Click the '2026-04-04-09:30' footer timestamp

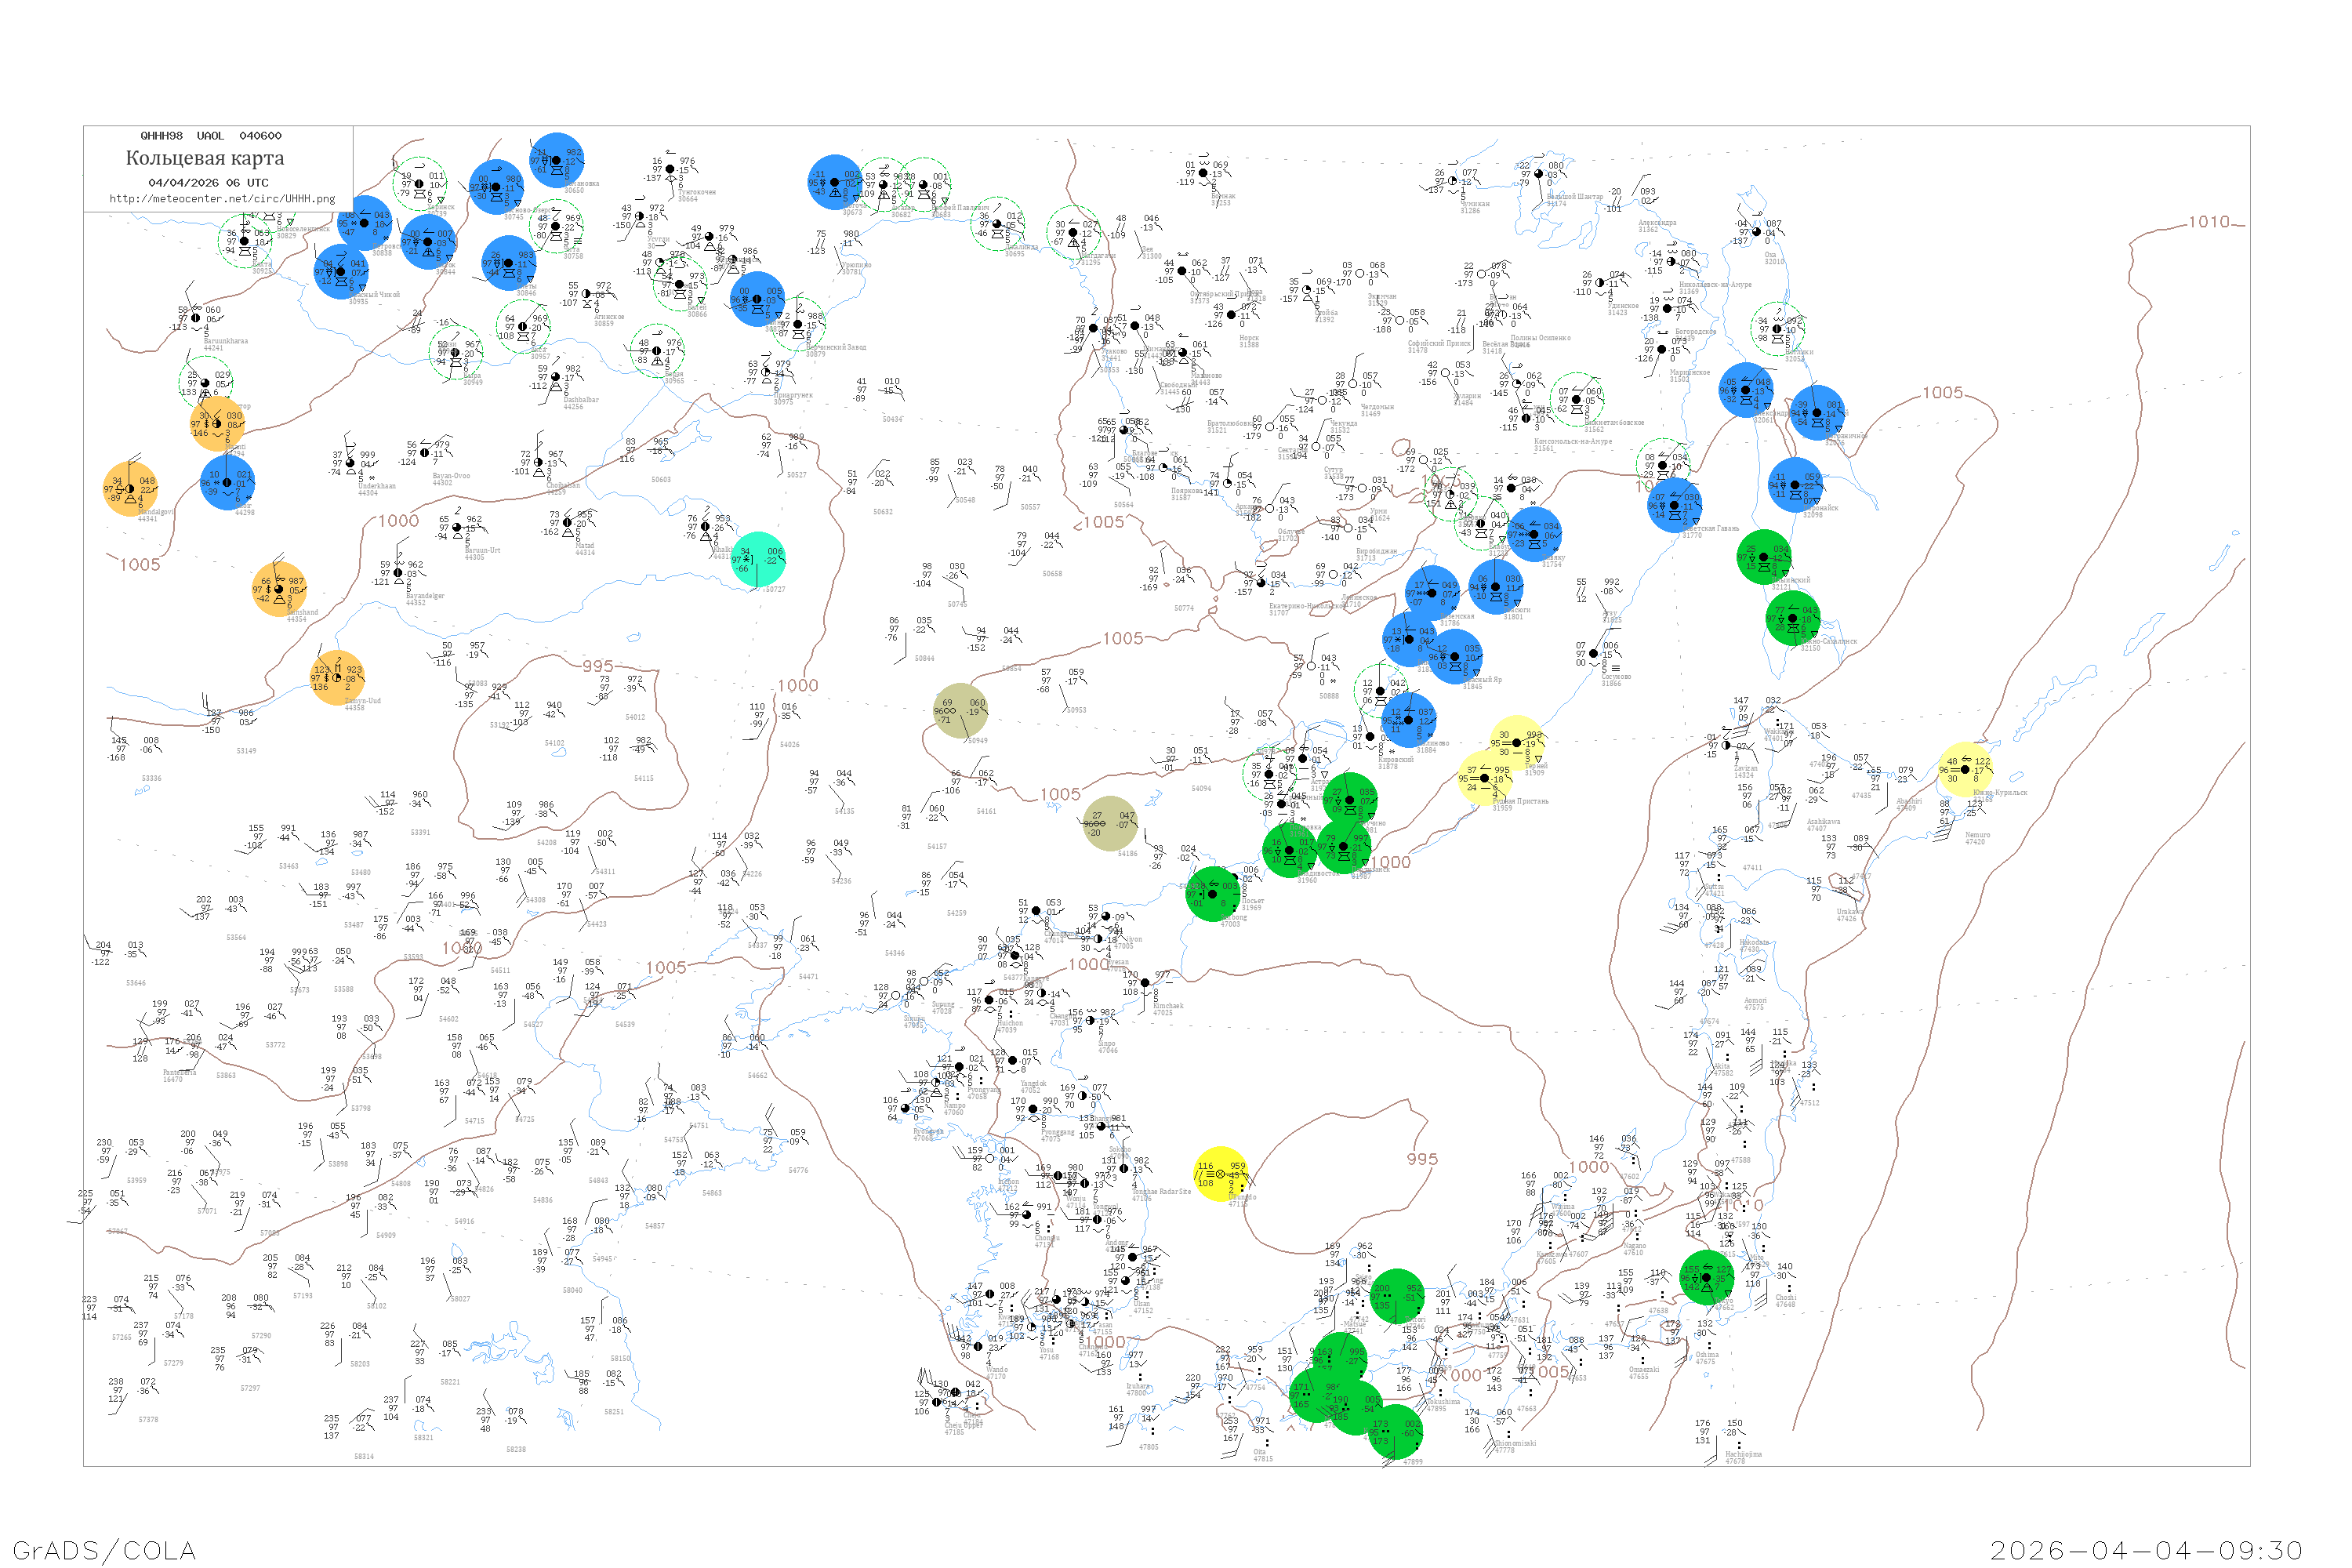(x=2146, y=1550)
